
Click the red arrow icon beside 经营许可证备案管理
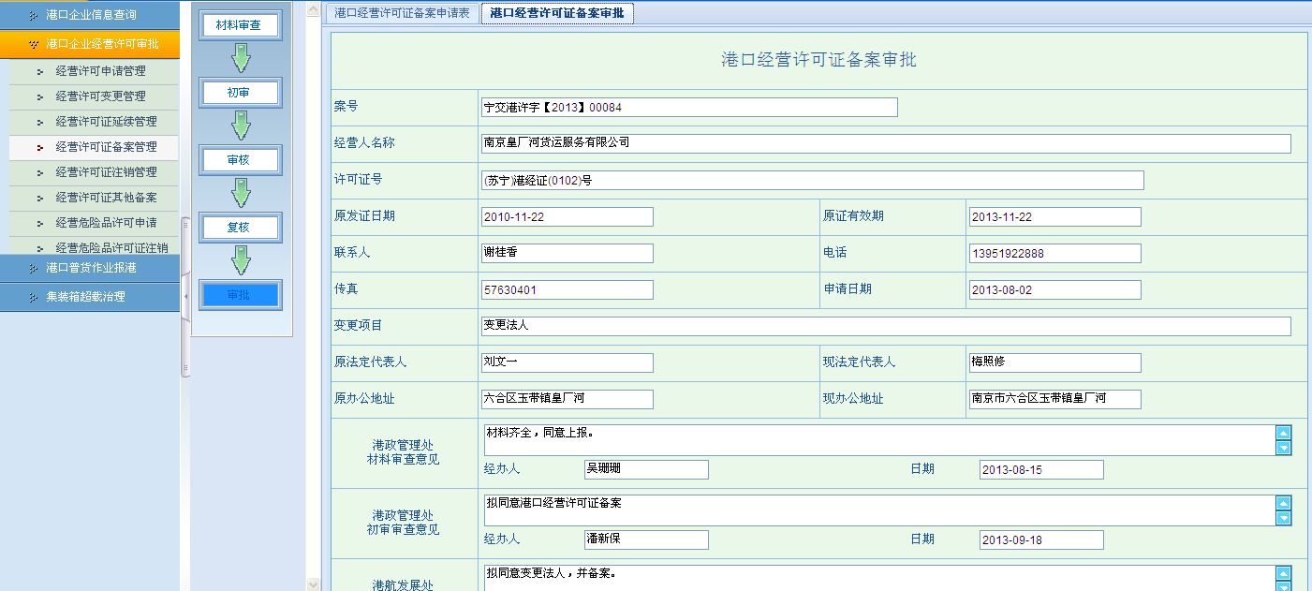(x=39, y=147)
